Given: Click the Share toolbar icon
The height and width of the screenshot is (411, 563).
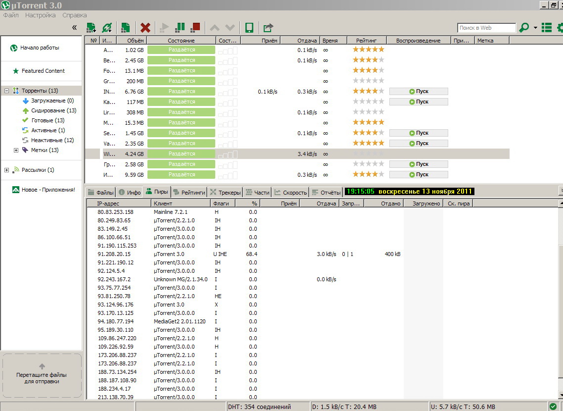Looking at the screenshot, I should pos(268,28).
